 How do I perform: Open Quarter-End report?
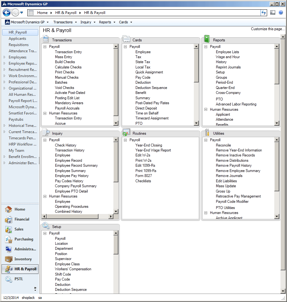(x=225, y=88)
